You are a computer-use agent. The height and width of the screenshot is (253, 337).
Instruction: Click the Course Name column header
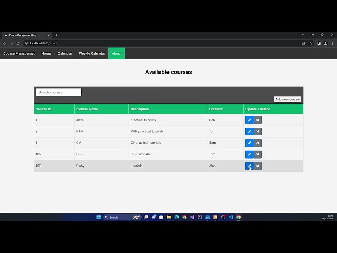[102, 109]
